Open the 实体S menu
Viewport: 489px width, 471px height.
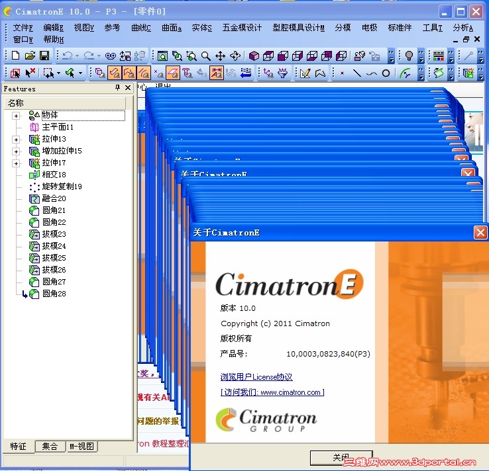pyautogui.click(x=202, y=28)
